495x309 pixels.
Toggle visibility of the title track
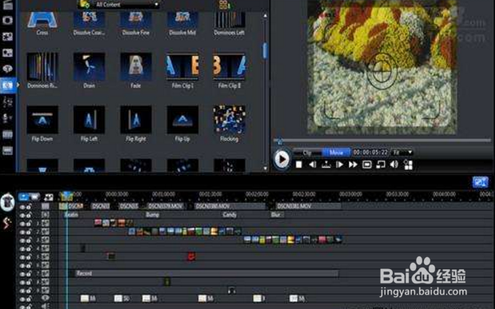coord(22,299)
